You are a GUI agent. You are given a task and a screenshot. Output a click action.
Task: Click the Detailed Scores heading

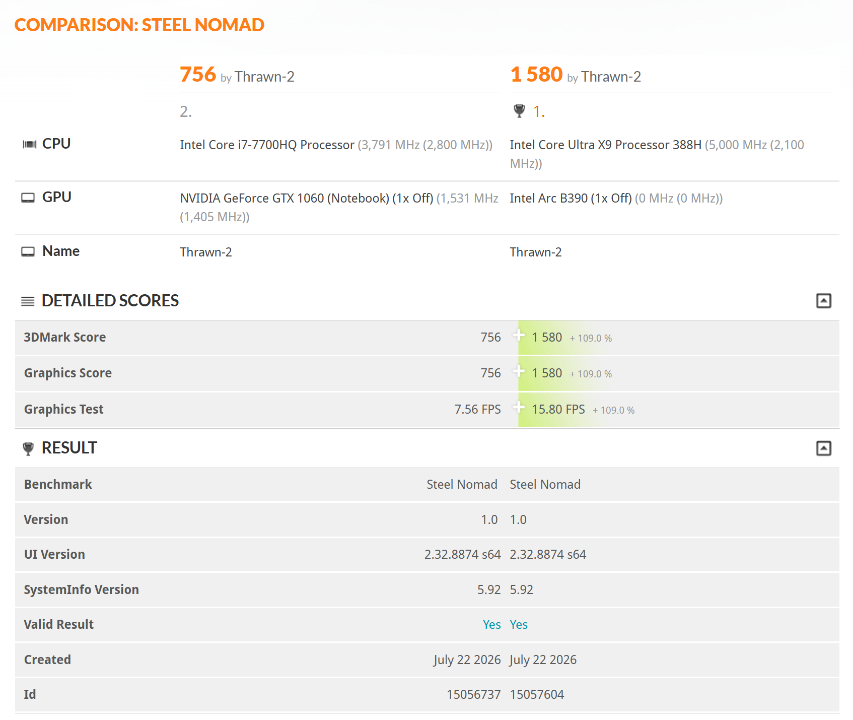pyautogui.click(x=110, y=301)
